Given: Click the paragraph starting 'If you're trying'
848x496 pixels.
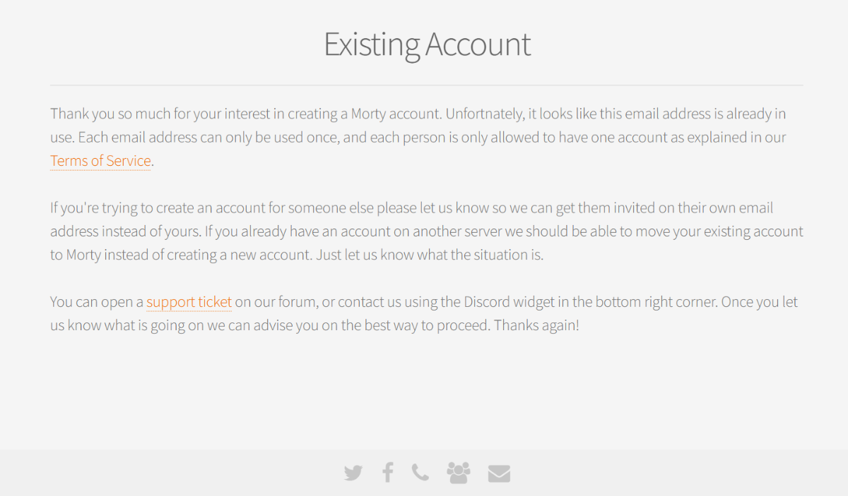Looking at the screenshot, I should tap(427, 231).
